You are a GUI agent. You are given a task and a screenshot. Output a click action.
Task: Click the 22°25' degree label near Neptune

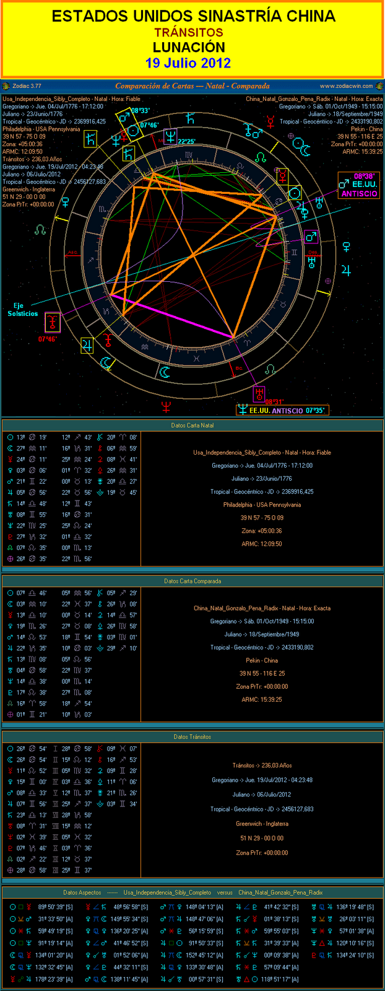pos(186,141)
